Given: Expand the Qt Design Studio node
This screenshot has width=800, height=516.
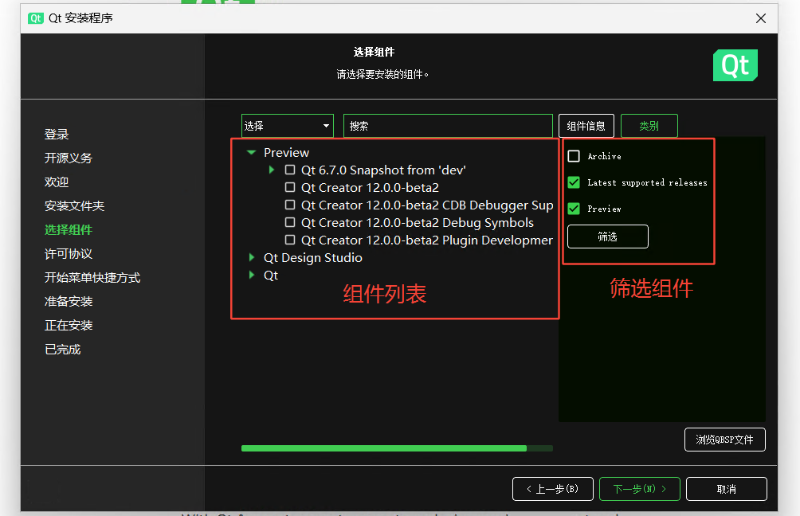Looking at the screenshot, I should 252,257.
